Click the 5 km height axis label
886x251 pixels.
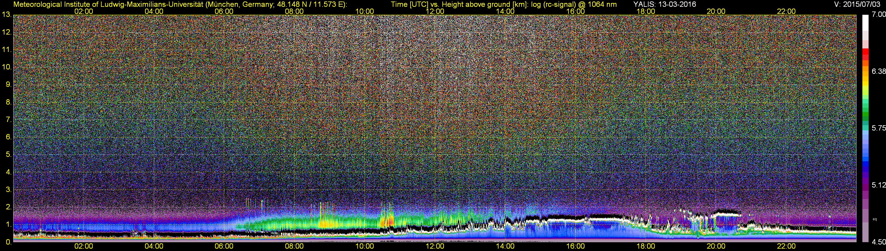8,154
